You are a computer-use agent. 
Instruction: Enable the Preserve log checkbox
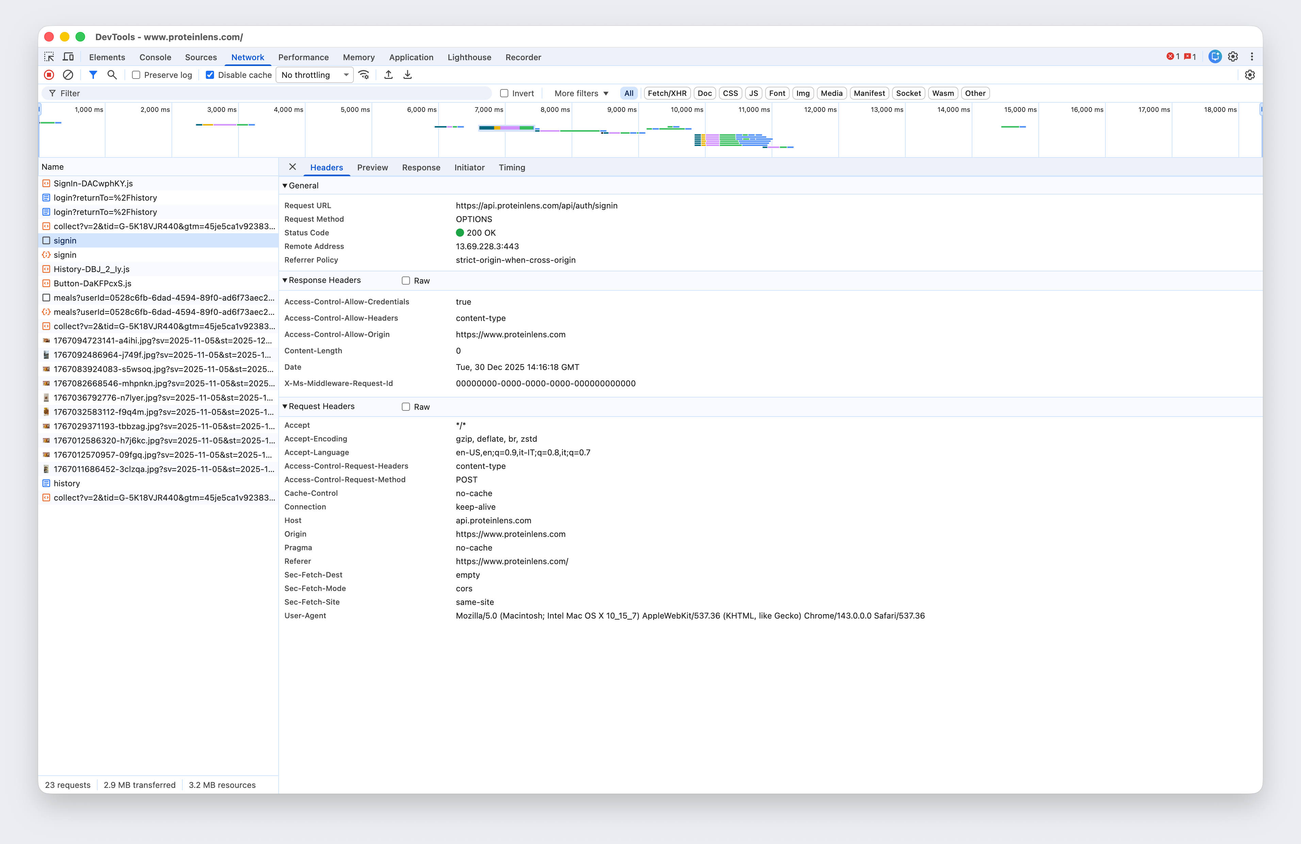click(x=135, y=75)
